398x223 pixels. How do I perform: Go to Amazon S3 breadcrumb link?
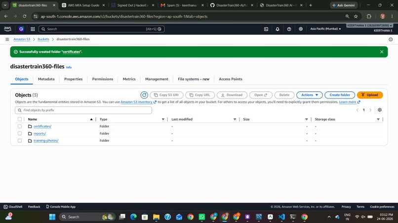tap(22, 39)
